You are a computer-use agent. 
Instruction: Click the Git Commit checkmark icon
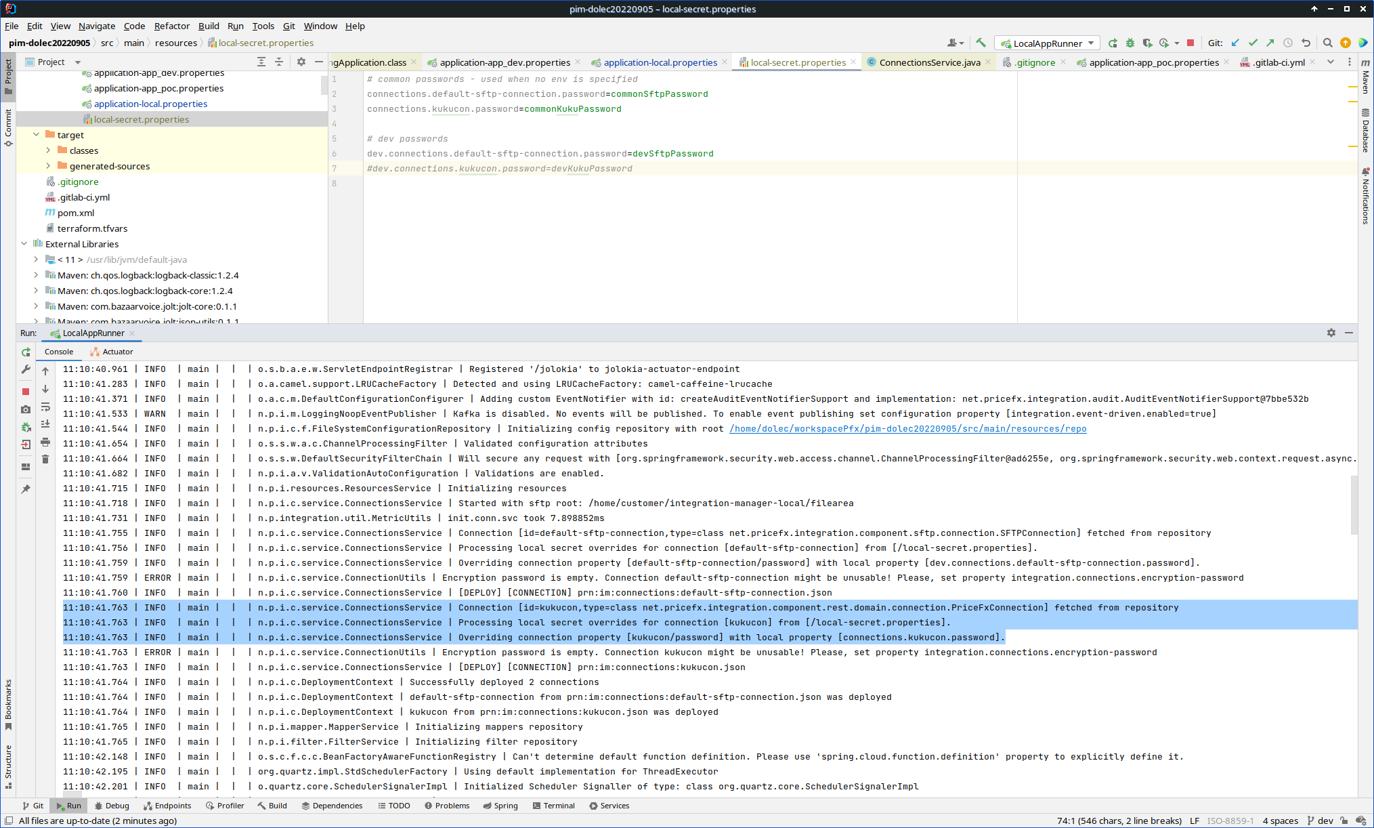click(1253, 43)
